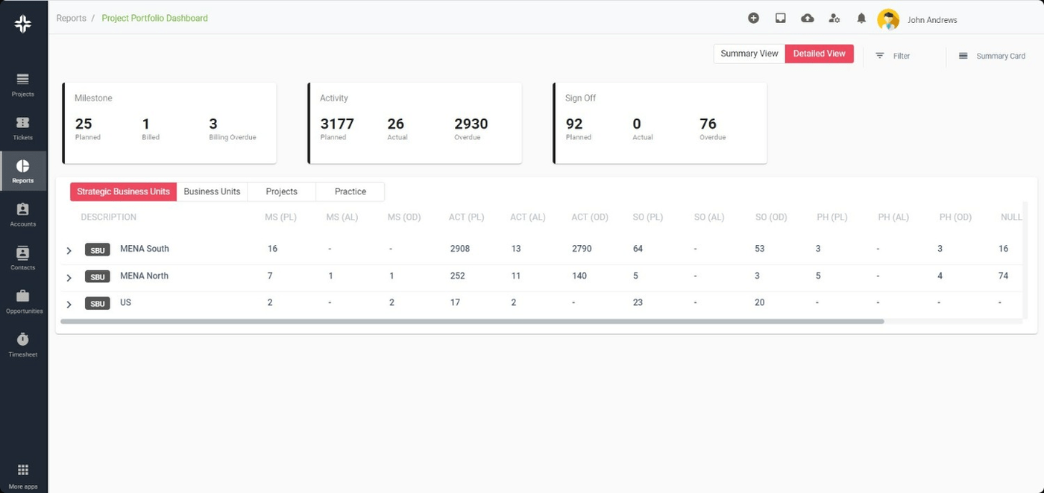Open the cloud upload icon in the header

(x=808, y=17)
